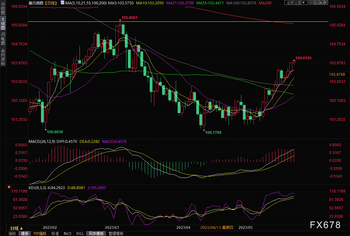350x236 pixels.
Task: Click the 【日线】 period label in chart title
Action: 51,3
